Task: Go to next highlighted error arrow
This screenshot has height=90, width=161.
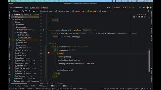Action: [148, 15]
